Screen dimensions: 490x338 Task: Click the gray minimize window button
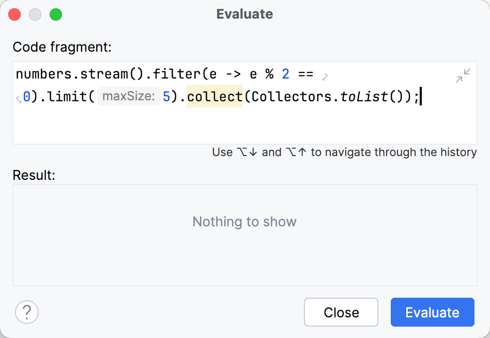pos(35,14)
